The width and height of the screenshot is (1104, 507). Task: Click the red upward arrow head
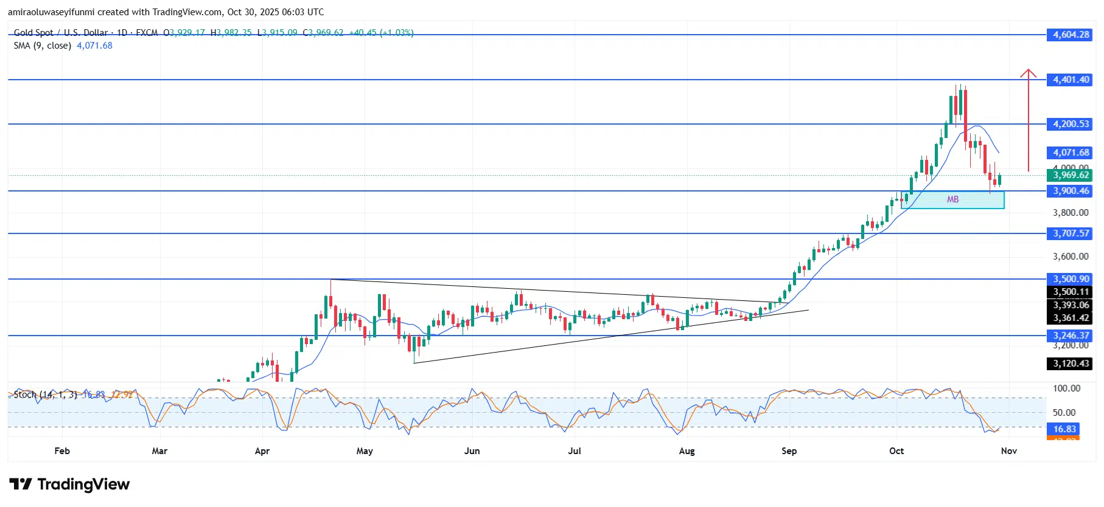click(1028, 74)
